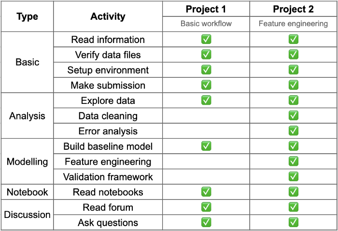Image resolution: width=338 pixels, height=231 pixels.
Task: Click Ask questions checkmark under Project 1
Action: (x=206, y=222)
